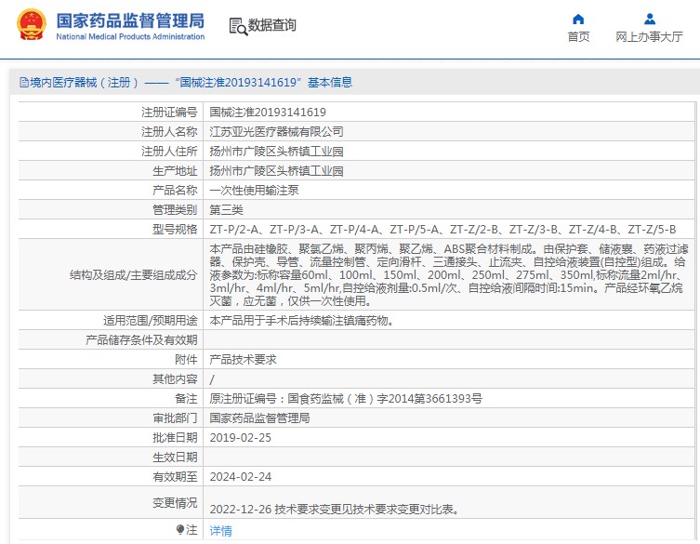Image resolution: width=700 pixels, height=544 pixels.
Task: Click the 适用范围/预期用途 row label
Action: point(150,321)
